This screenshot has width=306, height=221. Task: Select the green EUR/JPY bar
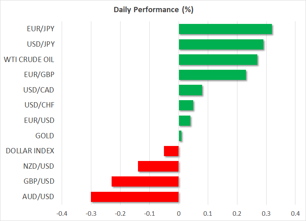pyautogui.click(x=225, y=29)
